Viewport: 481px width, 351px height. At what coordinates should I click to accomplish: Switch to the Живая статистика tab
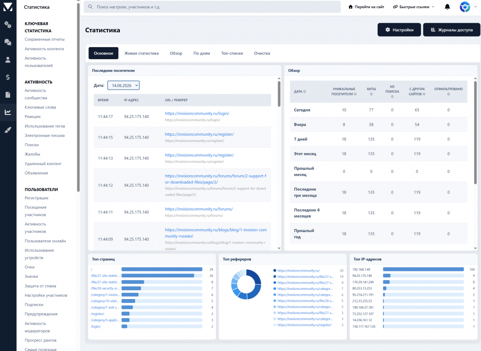141,53
